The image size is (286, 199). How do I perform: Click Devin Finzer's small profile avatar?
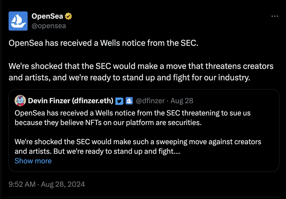pos(20,101)
